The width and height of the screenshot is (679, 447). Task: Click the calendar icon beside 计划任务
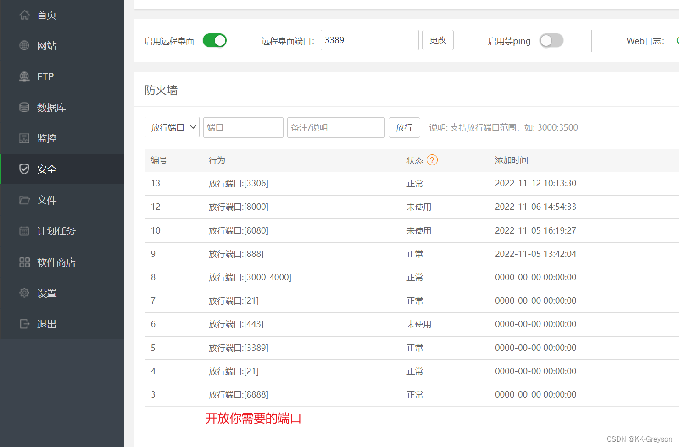pos(24,231)
